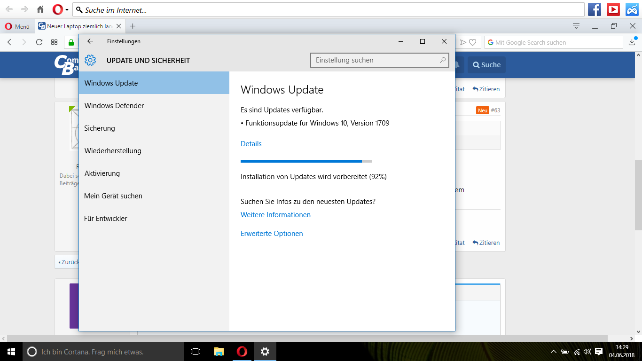Click the Cortana search box

point(103,352)
